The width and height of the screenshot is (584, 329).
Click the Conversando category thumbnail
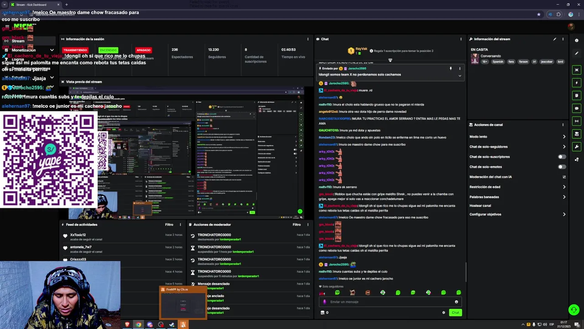click(475, 59)
